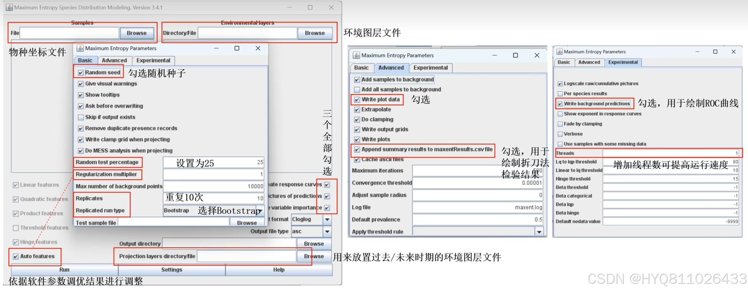Toggle Write background predictions checkbox
748x291 pixels.
pyautogui.click(x=560, y=104)
